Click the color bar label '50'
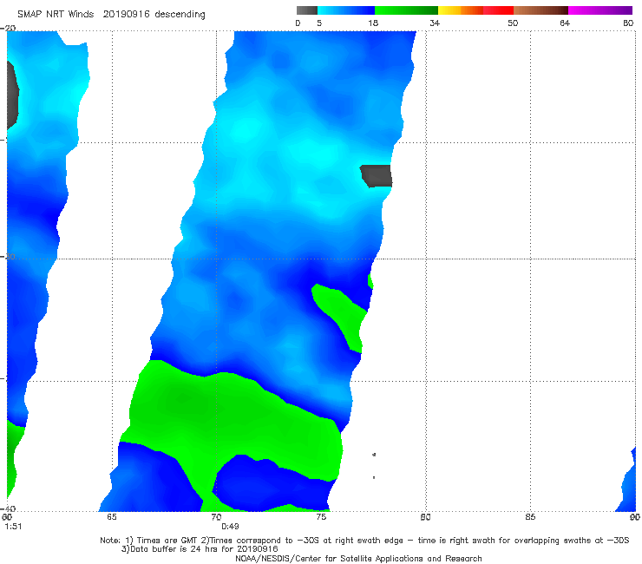Image resolution: width=642 pixels, height=564 pixels. [513, 23]
